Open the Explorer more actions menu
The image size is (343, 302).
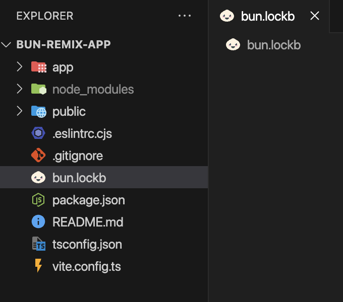pos(185,16)
